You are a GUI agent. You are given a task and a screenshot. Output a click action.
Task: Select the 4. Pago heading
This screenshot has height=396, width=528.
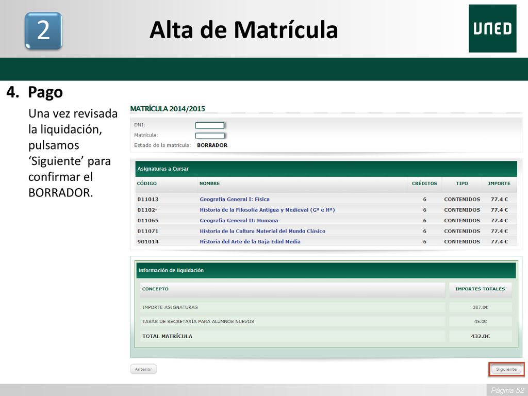(35, 92)
